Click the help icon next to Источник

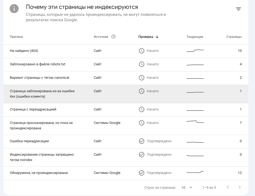click(113, 37)
